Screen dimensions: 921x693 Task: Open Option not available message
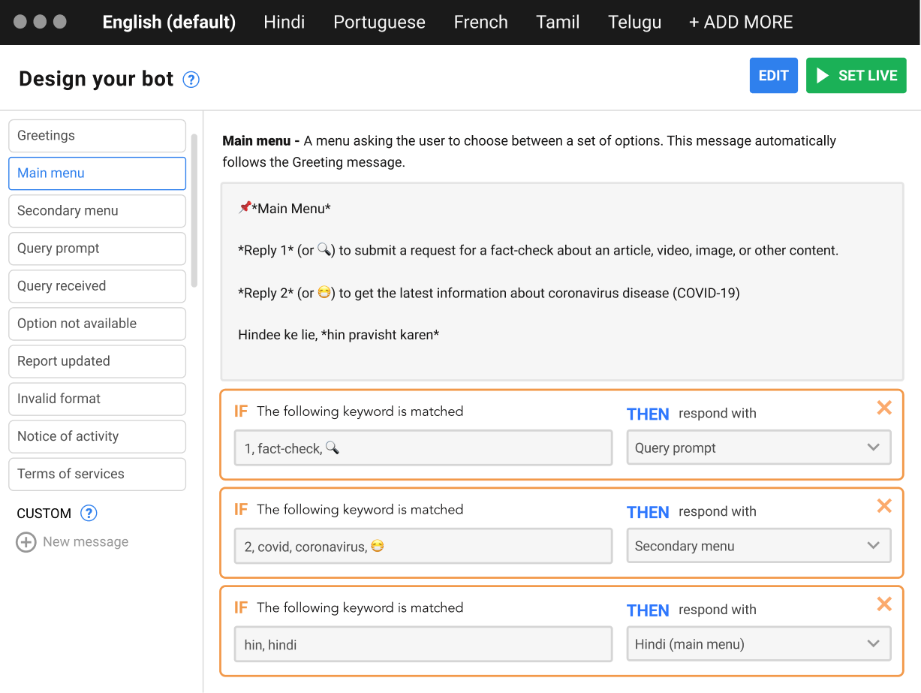point(97,324)
